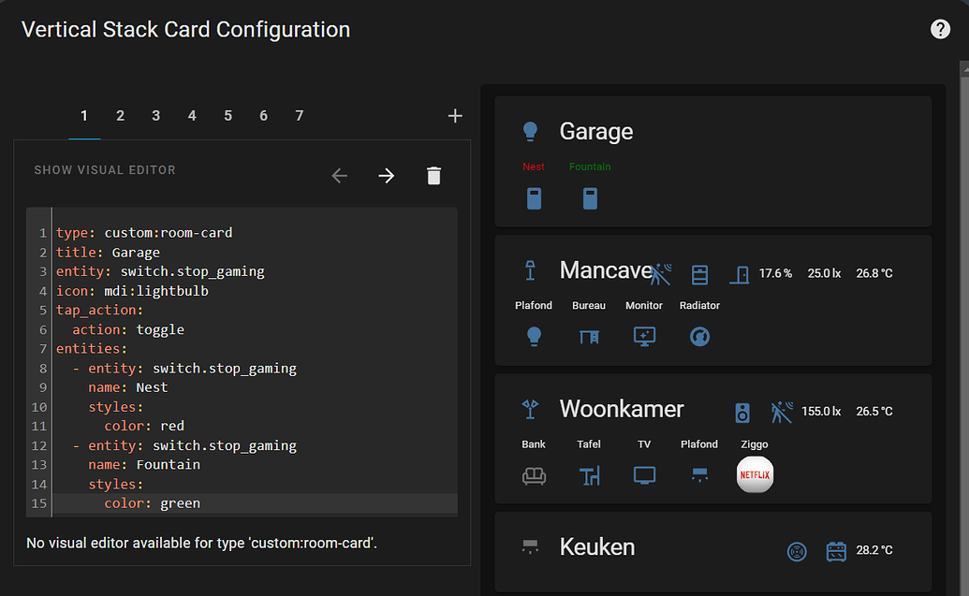Click the Radiator label in Mancave
The height and width of the screenshot is (596, 969).
pyautogui.click(x=699, y=306)
